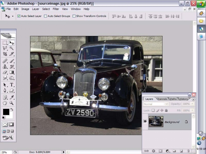Switch to the History tab
Screen dimensions: 206x154
[x=184, y=99]
